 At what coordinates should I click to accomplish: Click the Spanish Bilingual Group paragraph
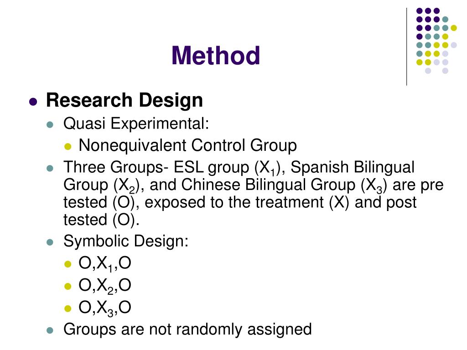click(x=254, y=193)
